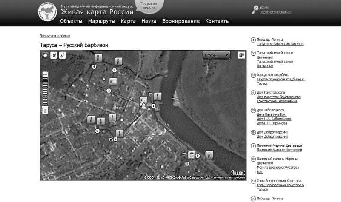Select route point 9 circle on map
The width and height of the screenshot is (341, 202).
[x=187, y=164]
